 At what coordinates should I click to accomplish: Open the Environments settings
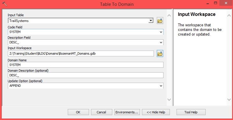tap(127, 112)
